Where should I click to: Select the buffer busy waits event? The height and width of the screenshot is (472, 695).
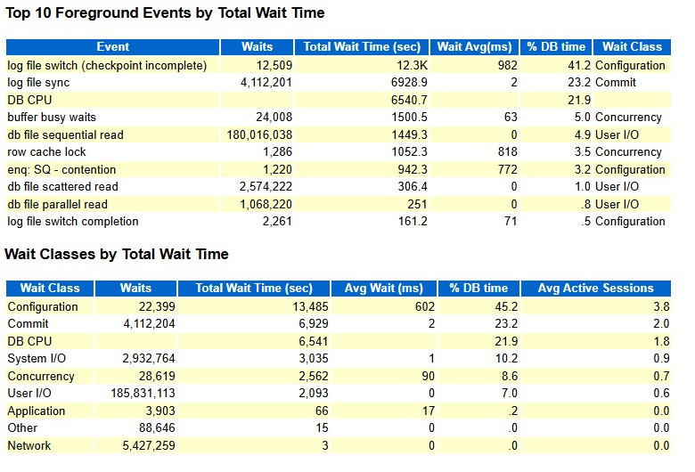(x=52, y=117)
